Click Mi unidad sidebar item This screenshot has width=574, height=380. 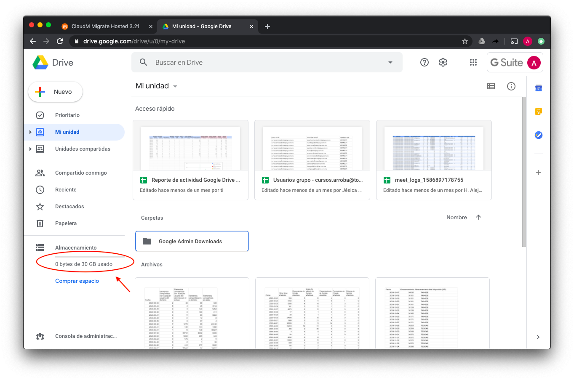click(x=74, y=132)
